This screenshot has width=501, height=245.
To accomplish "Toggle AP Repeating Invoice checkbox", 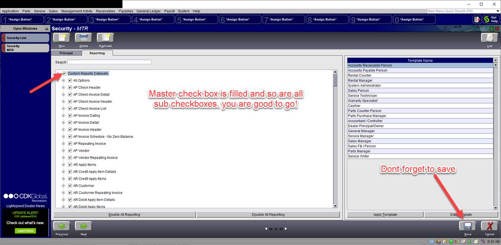I will [x=70, y=144].
